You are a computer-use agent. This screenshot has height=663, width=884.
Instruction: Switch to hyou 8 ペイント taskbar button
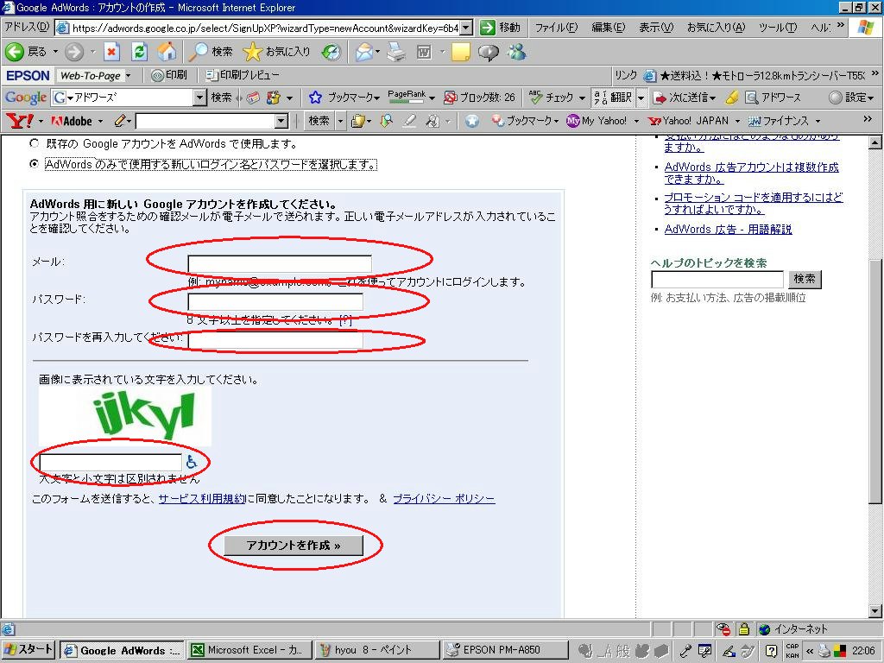[x=377, y=650]
